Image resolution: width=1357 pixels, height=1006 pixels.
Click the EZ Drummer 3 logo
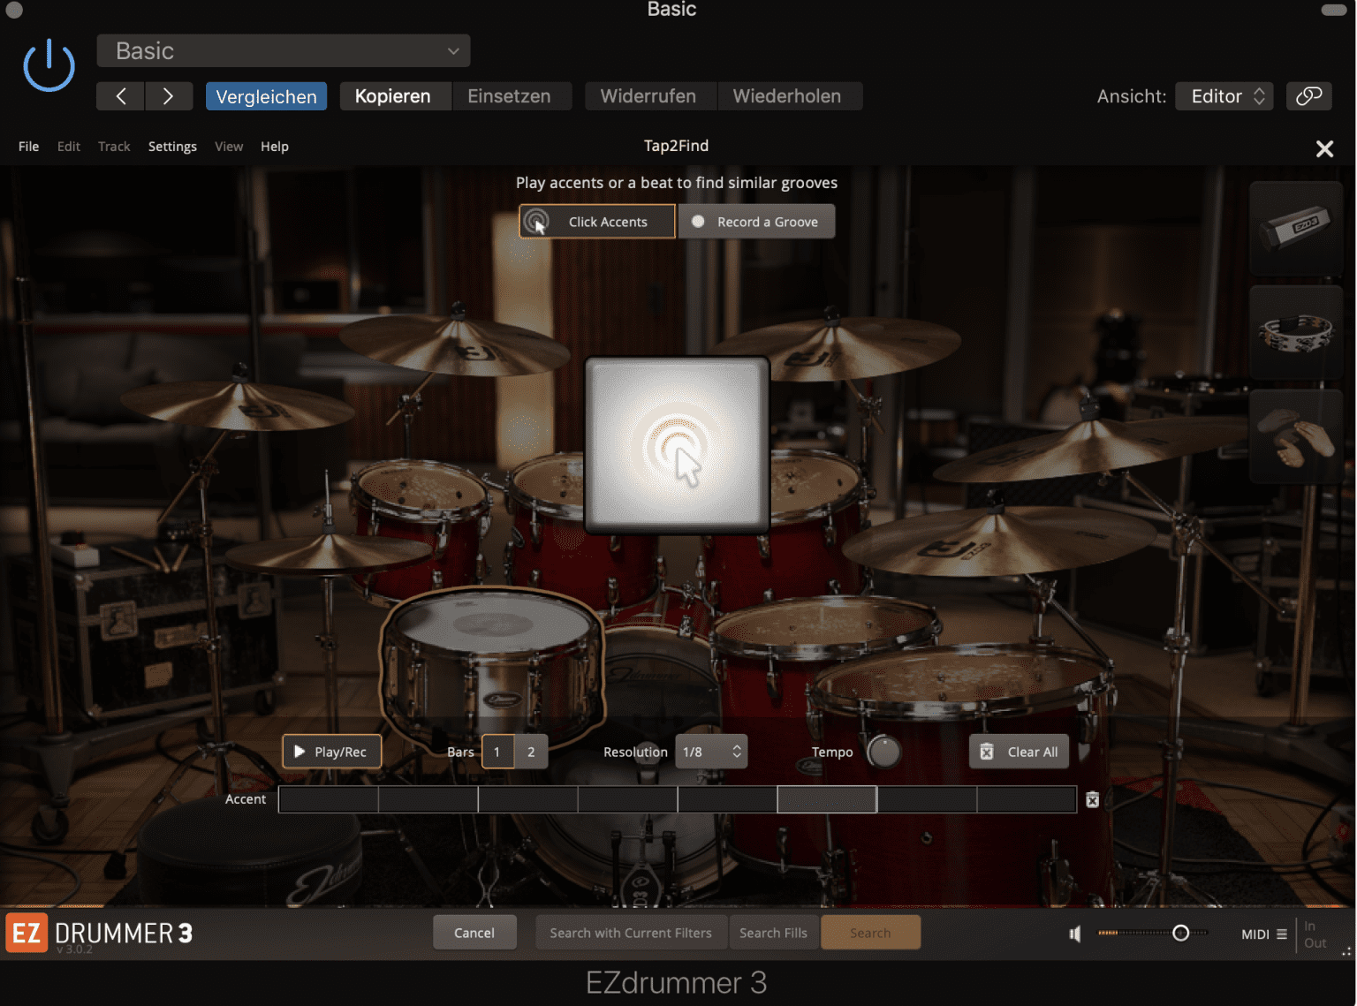99,934
